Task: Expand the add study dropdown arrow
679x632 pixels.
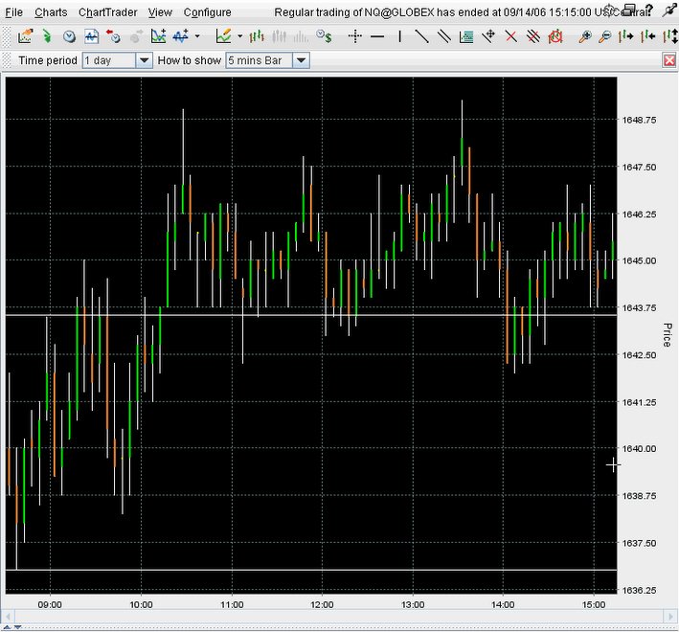Action: coord(197,36)
